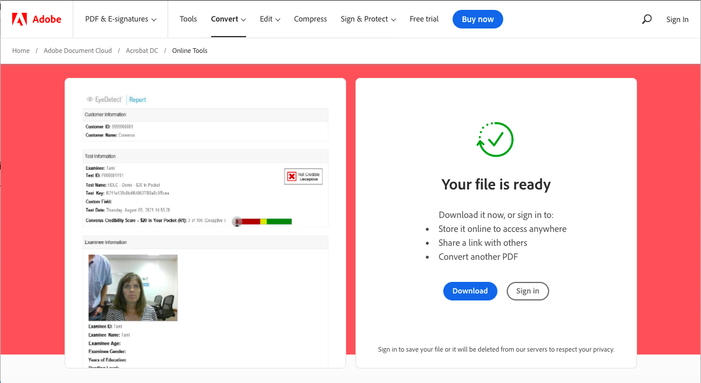Screen dimensions: 701x383
Task: Click 'Share a link with others'
Action: pyautogui.click(x=483, y=243)
